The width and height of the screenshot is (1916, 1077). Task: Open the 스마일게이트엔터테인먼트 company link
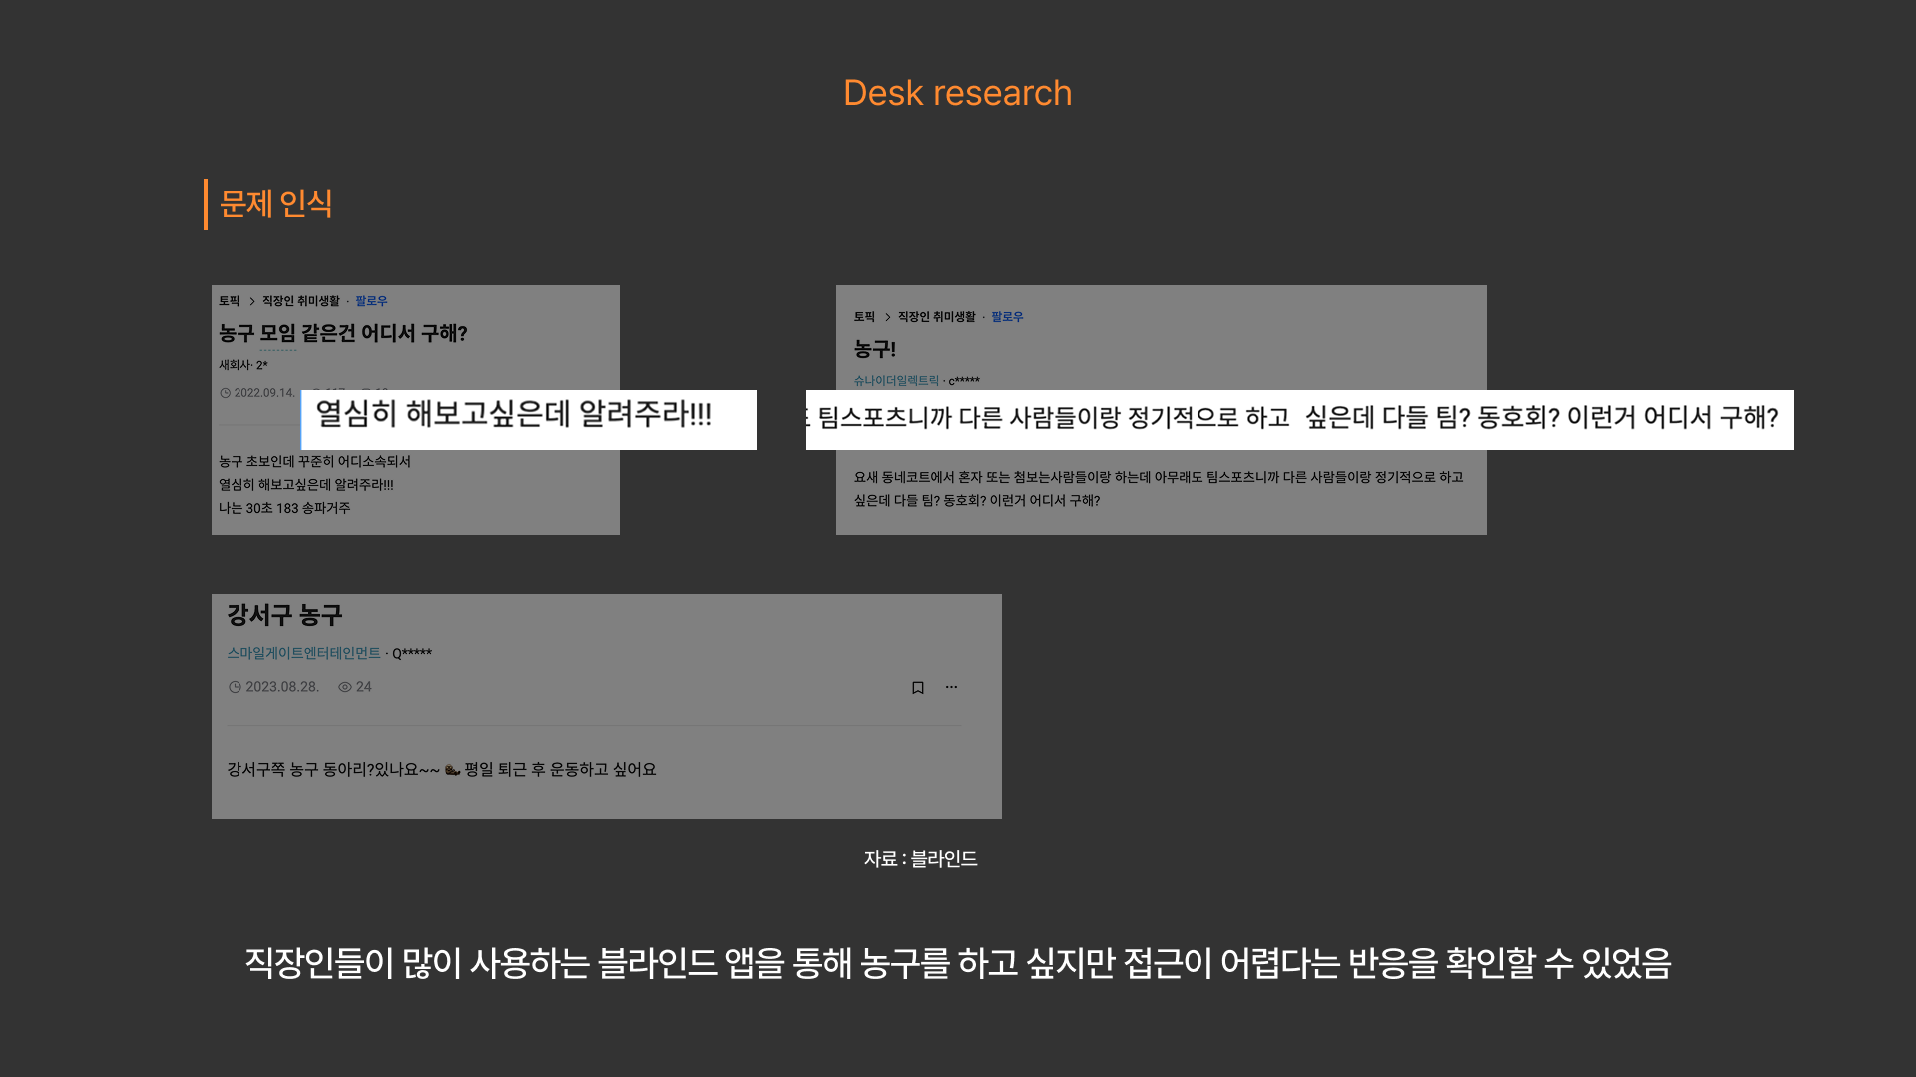point(303,653)
